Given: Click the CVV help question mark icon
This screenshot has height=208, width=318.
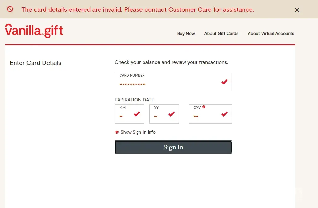Looking at the screenshot, I should (x=204, y=107).
